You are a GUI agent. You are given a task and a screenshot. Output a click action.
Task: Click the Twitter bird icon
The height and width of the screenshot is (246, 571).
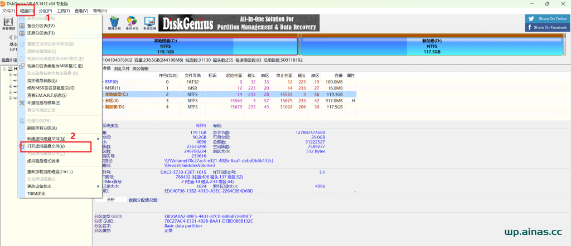(x=531, y=19)
